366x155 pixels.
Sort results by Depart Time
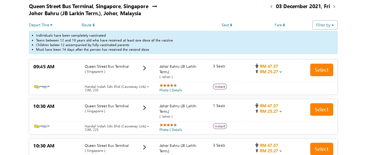tap(41, 25)
